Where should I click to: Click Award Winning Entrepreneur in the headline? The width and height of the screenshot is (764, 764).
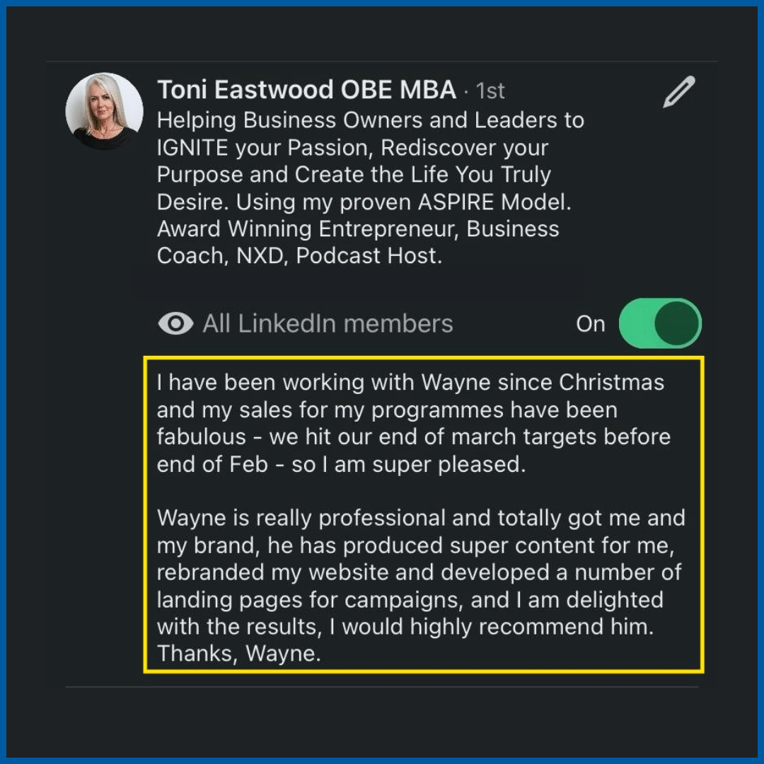click(x=308, y=229)
